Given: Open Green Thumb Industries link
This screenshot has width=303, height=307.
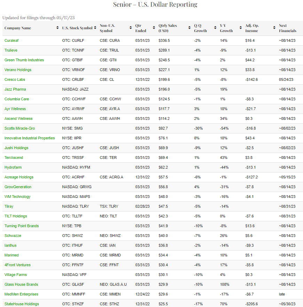Looking at the screenshot, I should (x=24, y=60).
